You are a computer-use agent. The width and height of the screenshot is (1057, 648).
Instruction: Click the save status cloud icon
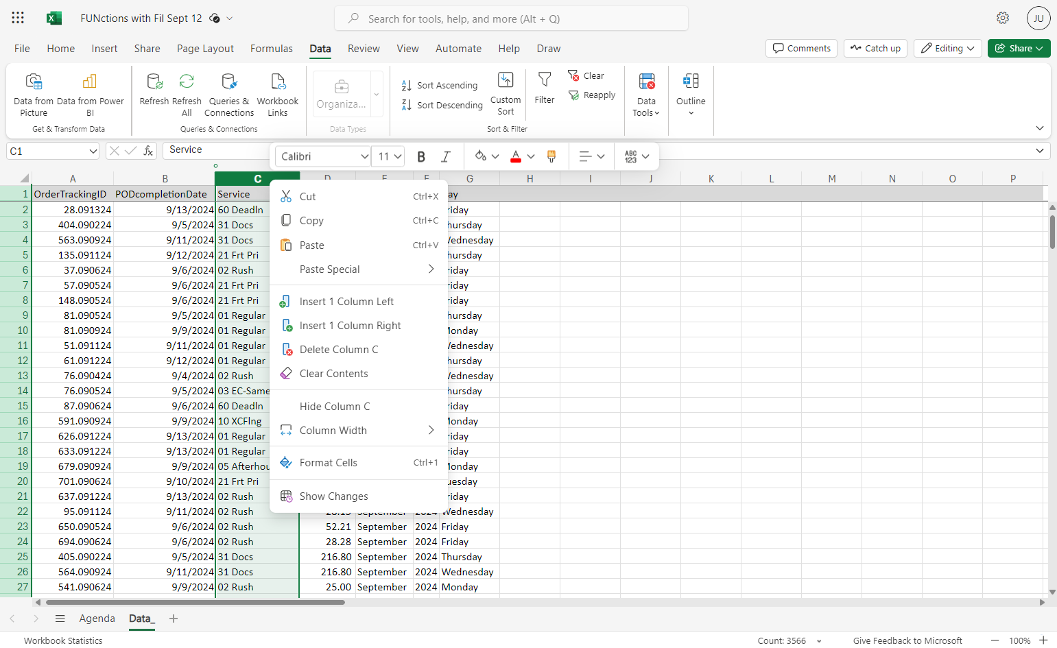215,19
